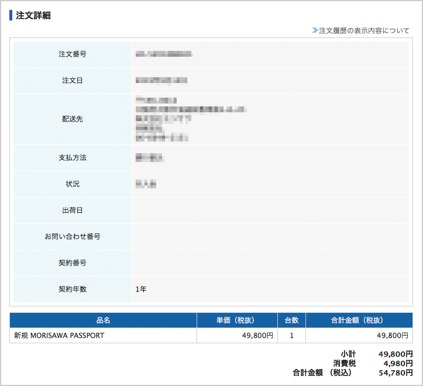
Task: Click the 品名 column header
Action: [x=104, y=320]
